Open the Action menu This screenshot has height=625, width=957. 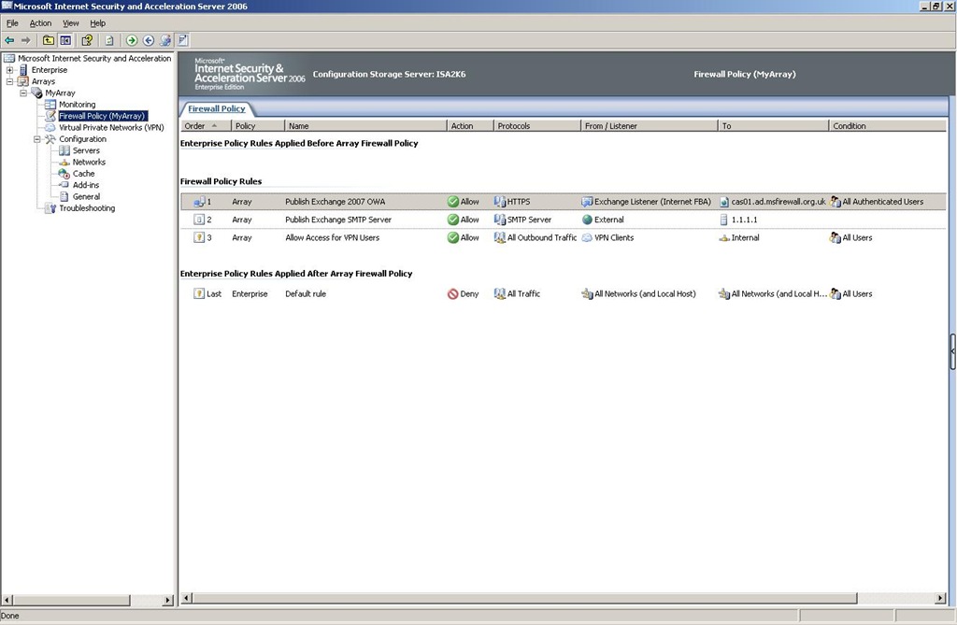pyautogui.click(x=40, y=23)
